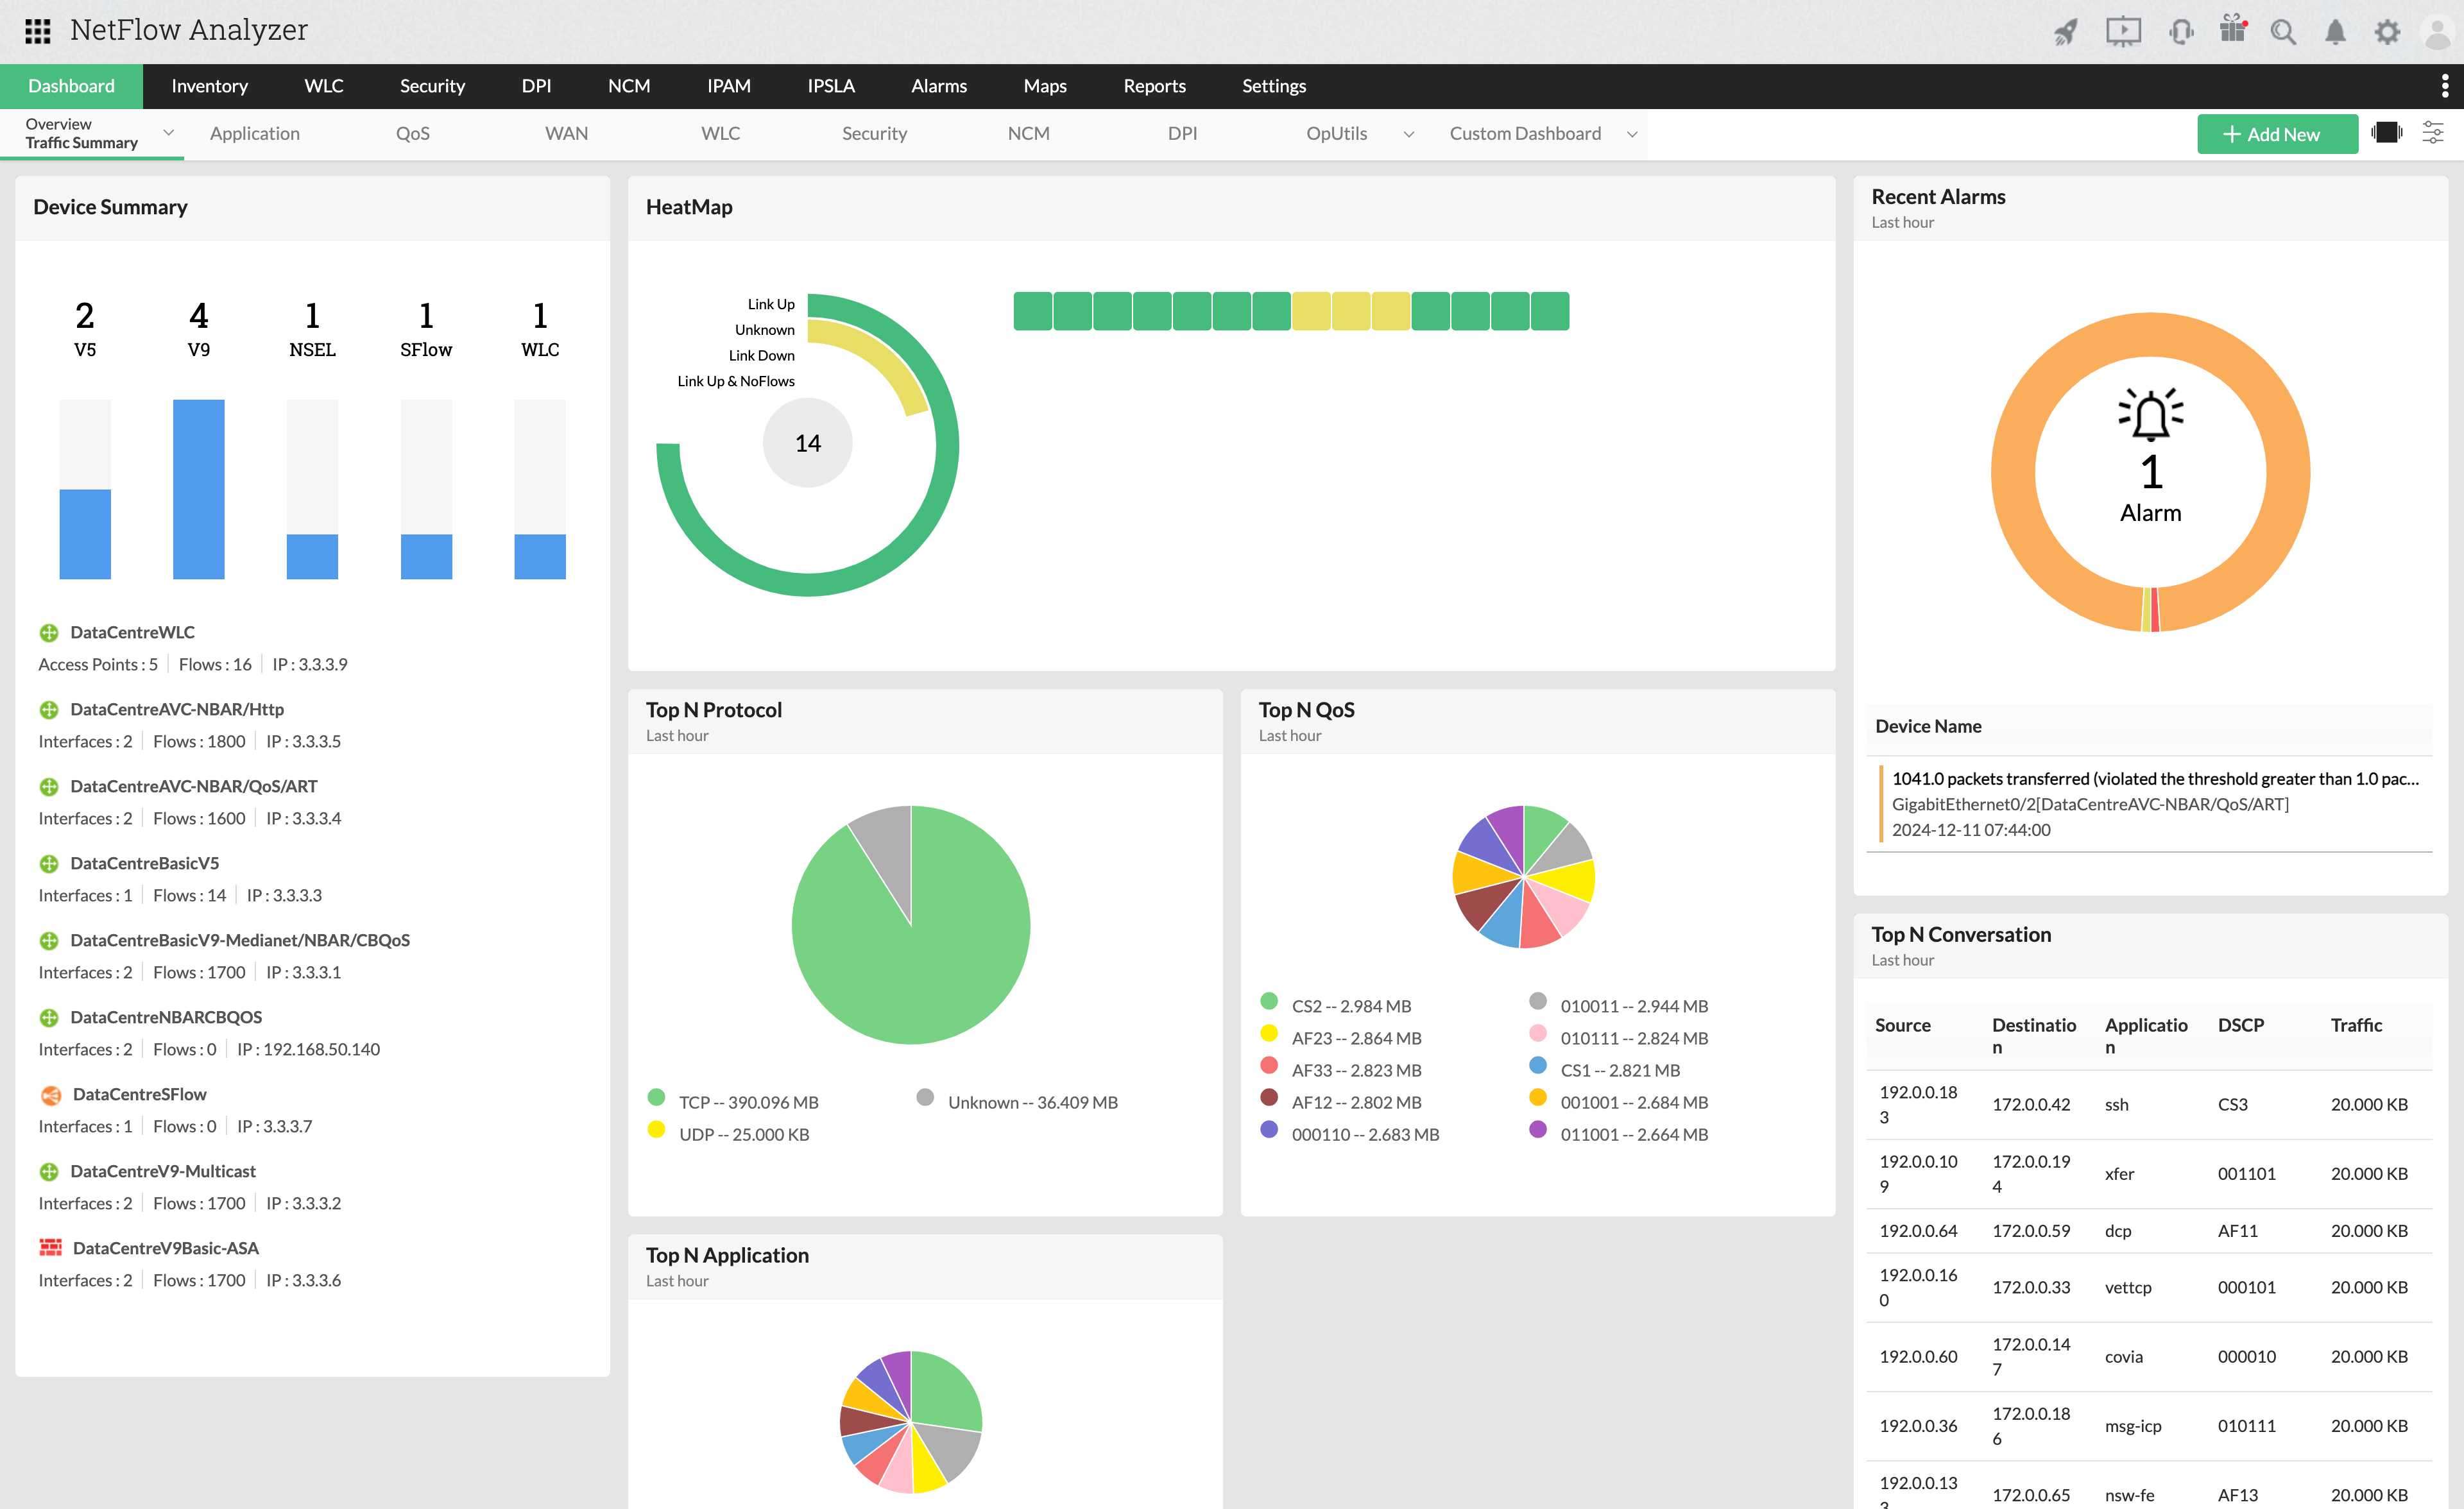The height and width of the screenshot is (1509, 2464).
Task: Click the DataCentreWLC device status icon
Action: [48, 633]
